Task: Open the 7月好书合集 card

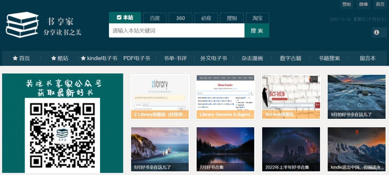Action: [225, 149]
